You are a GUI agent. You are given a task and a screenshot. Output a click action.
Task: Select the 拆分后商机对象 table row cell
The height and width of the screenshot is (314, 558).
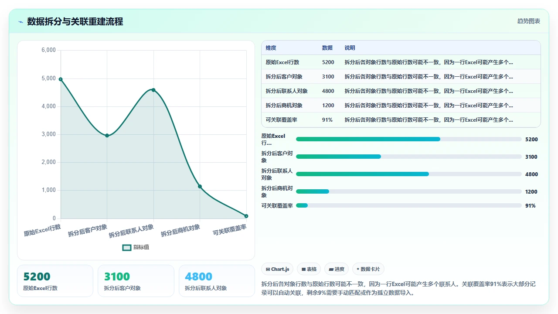pyautogui.click(x=284, y=106)
